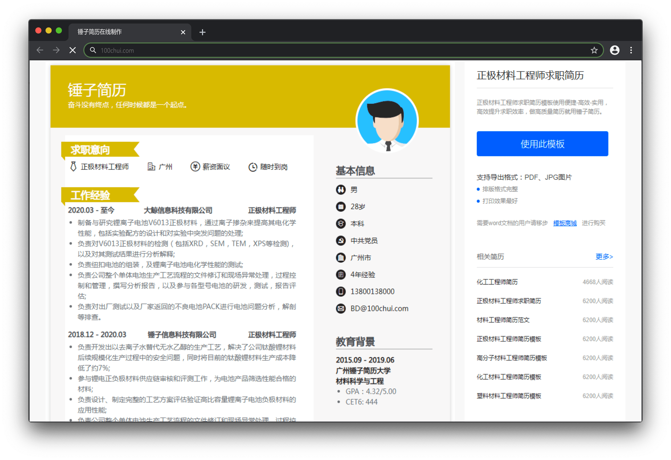The image size is (671, 460).
Task: Click the search magnifier in address bar
Action: pyautogui.click(x=93, y=50)
